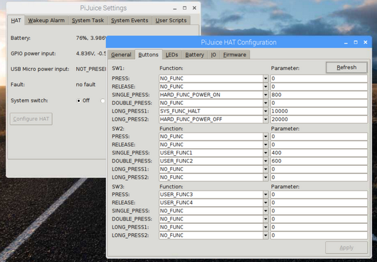Image resolution: width=377 pixels, height=262 pixels.
Task: Open SW2 PRESS function dropdown
Action: tap(265, 136)
